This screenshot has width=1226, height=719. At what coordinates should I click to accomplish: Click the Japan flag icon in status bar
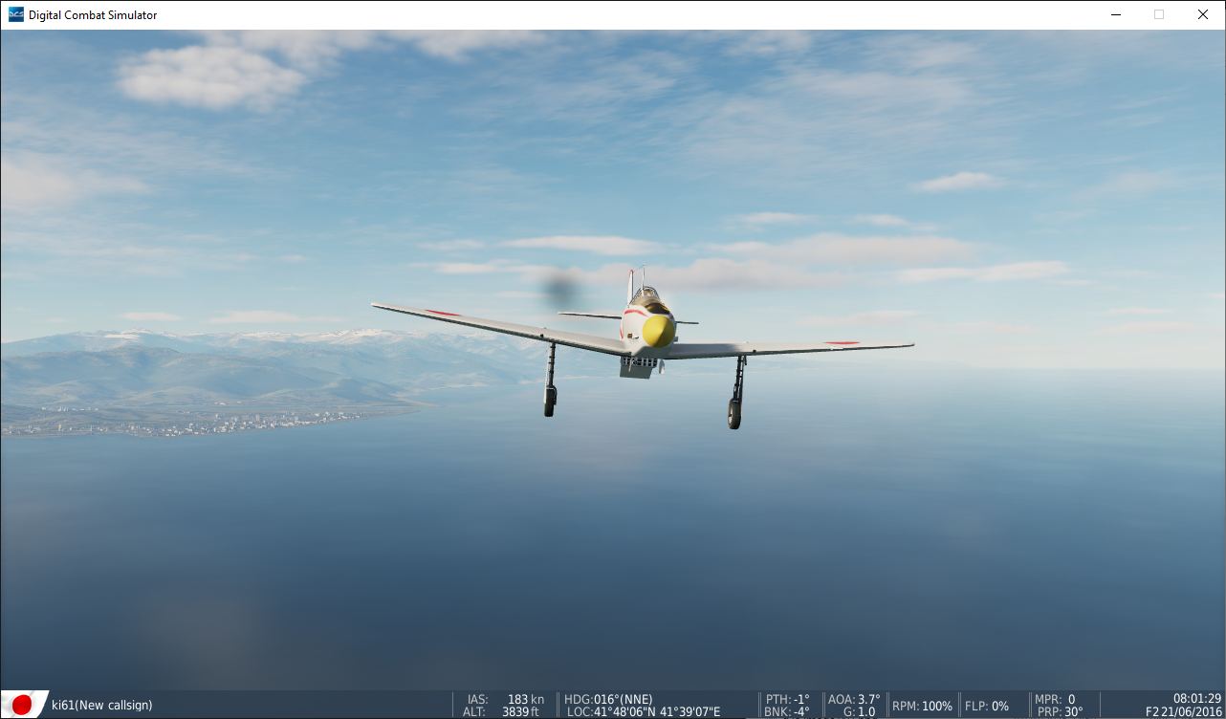click(22, 705)
